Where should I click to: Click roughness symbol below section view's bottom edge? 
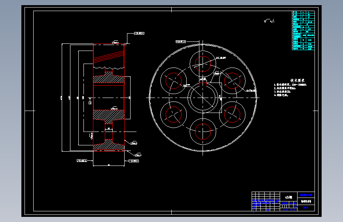(x=138, y=155)
